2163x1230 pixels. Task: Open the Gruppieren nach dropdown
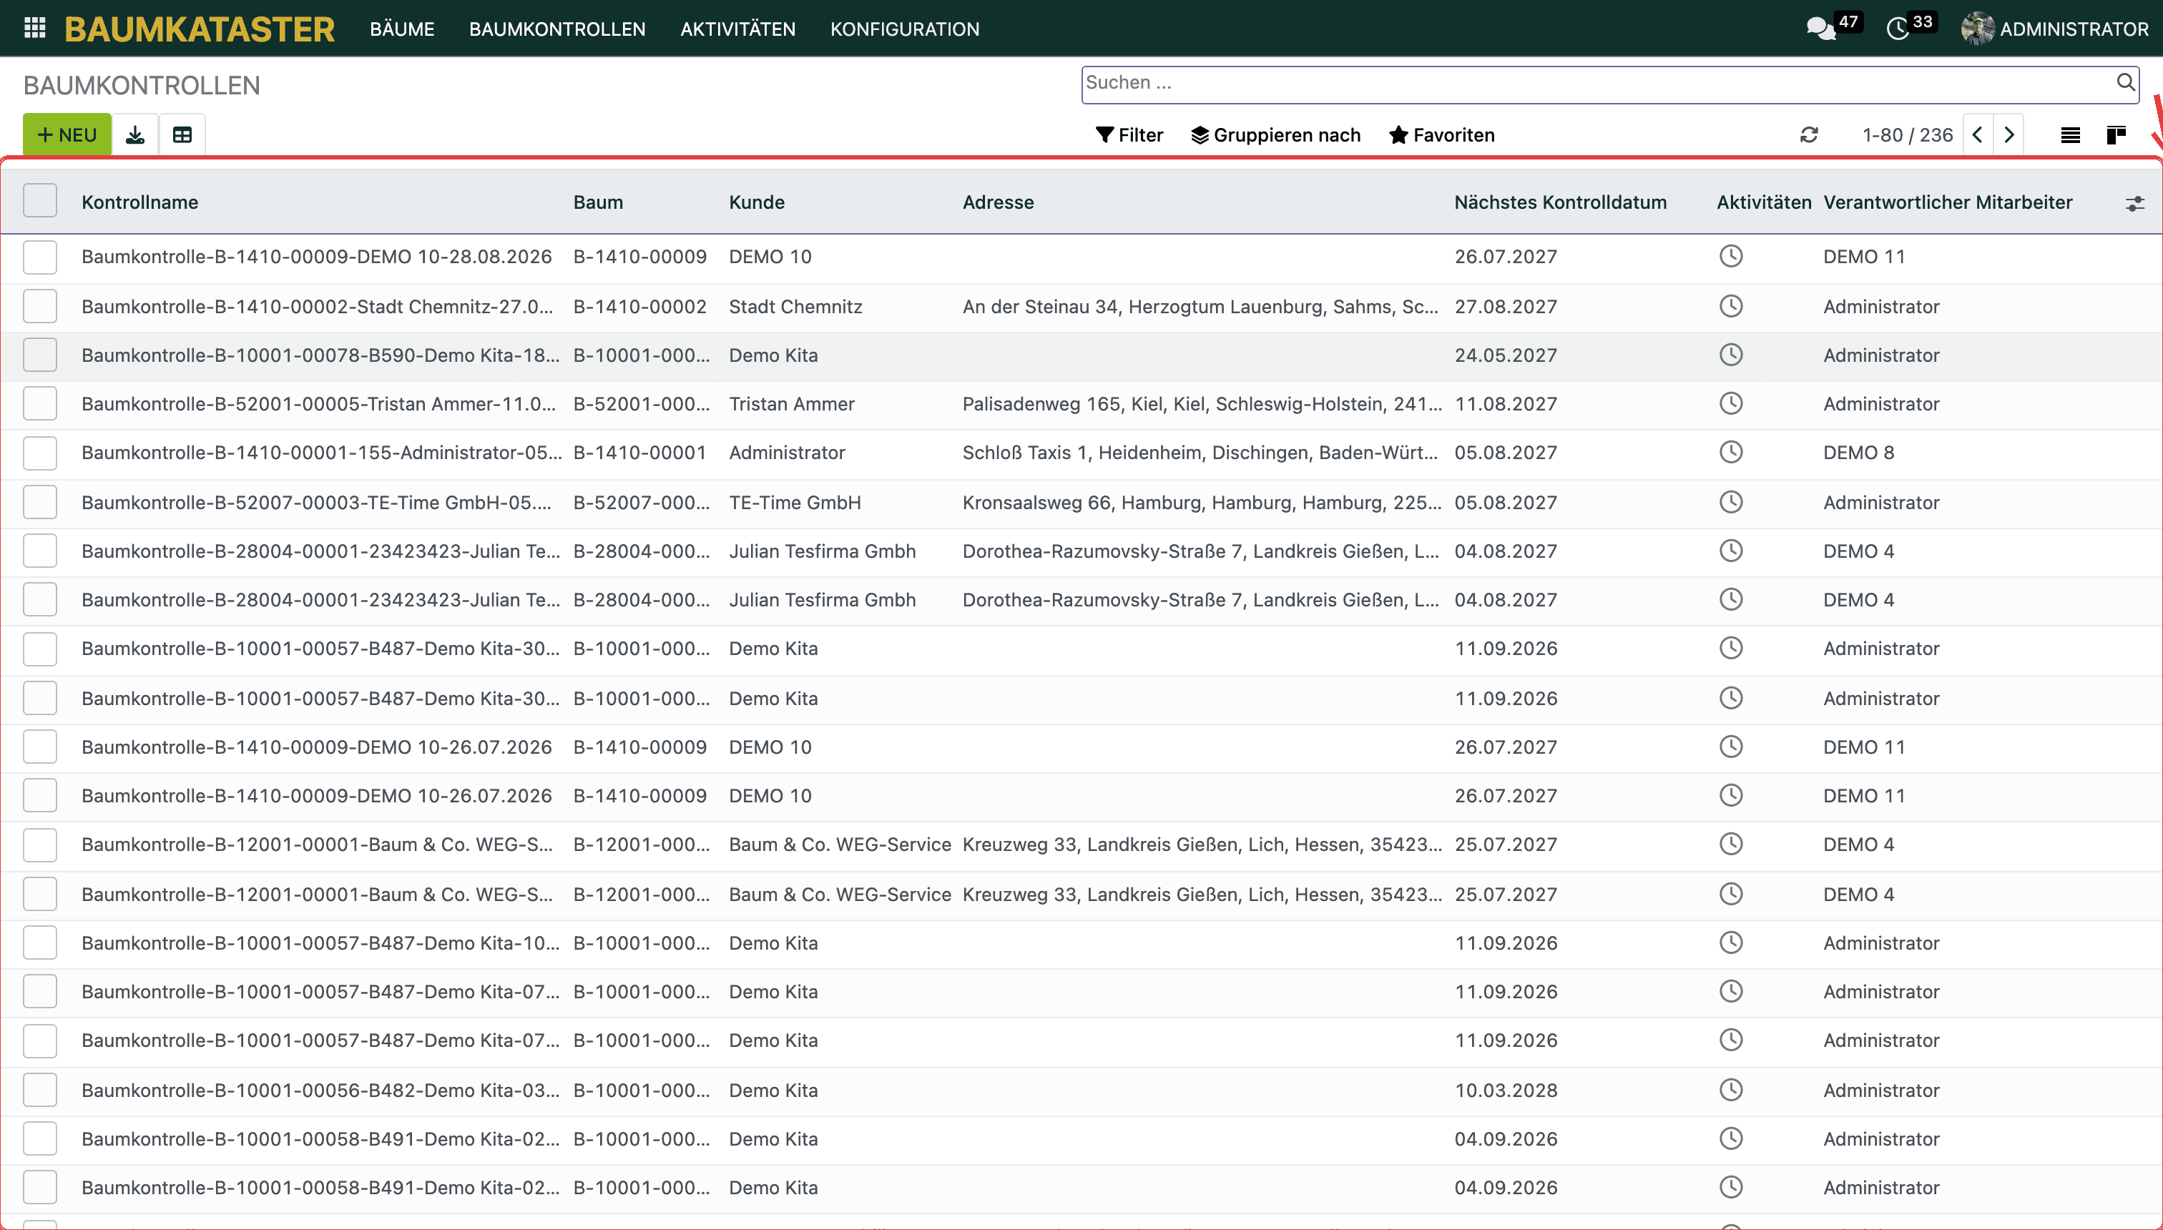(x=1276, y=135)
